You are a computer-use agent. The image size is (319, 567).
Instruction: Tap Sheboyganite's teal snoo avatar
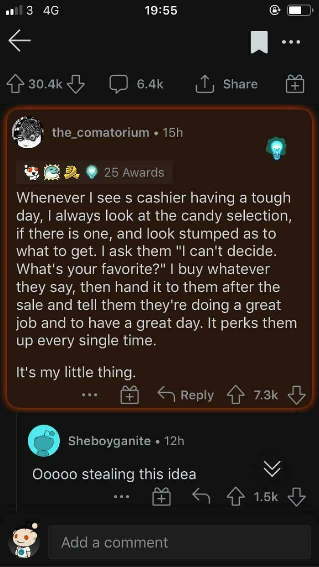click(45, 441)
